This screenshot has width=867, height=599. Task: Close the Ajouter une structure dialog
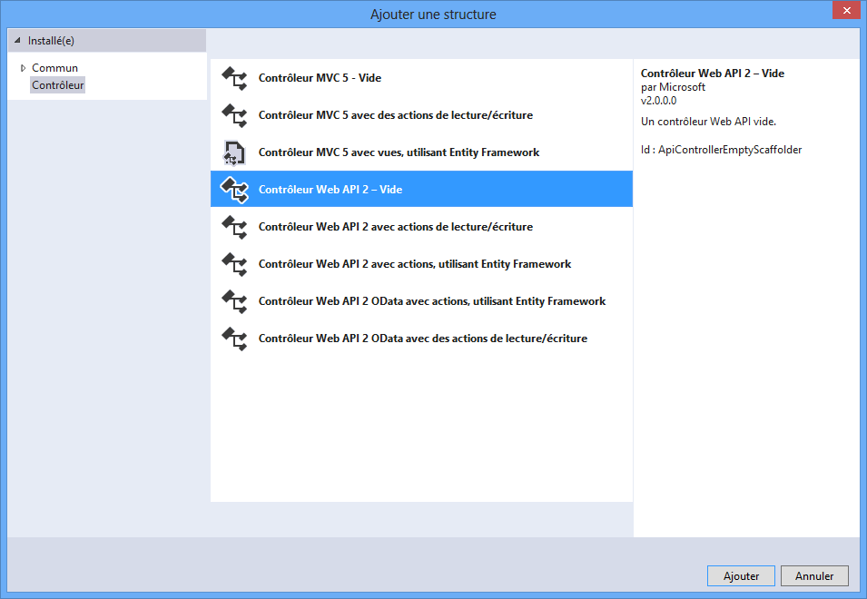tap(846, 11)
